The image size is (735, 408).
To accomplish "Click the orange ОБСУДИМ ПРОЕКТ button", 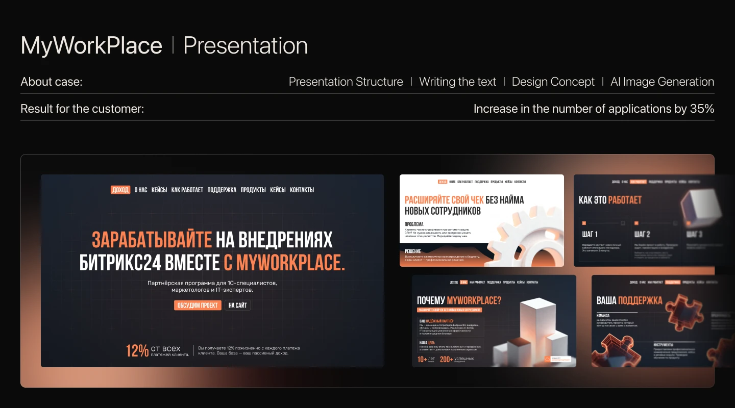I will pos(198,305).
